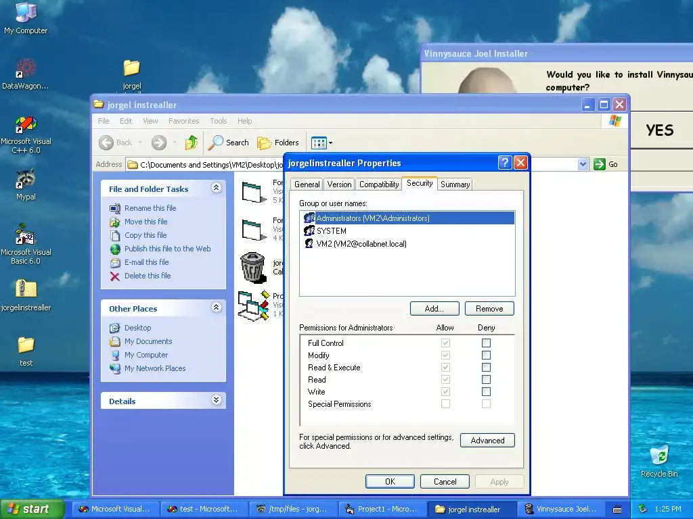Open DataWagon desktop shortcut

click(26, 74)
